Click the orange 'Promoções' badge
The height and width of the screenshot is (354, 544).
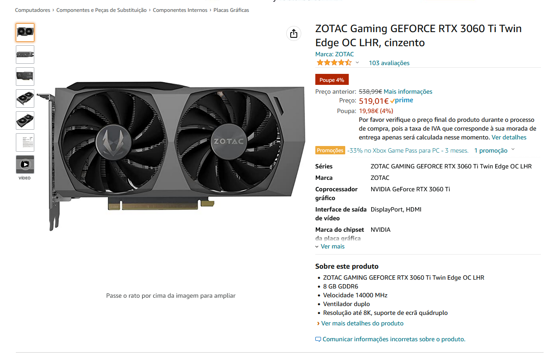[x=329, y=150]
